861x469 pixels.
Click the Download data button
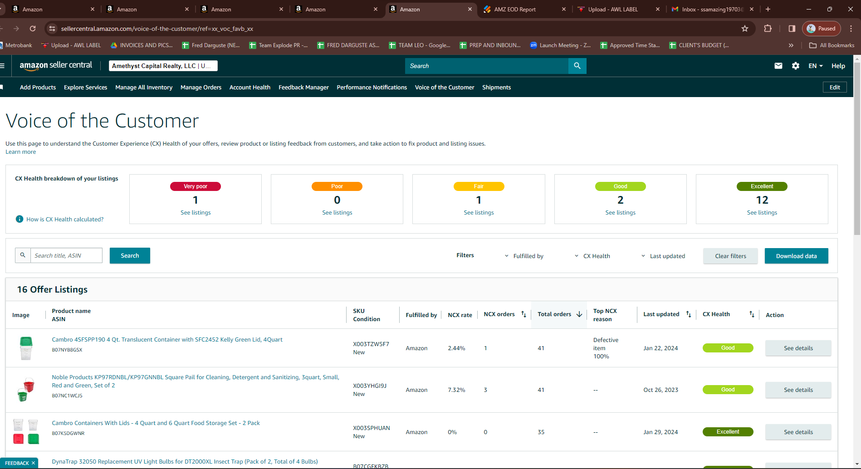(796, 256)
